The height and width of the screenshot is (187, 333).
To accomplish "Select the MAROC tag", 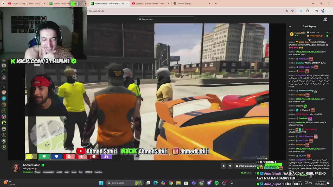I will click(89, 172).
